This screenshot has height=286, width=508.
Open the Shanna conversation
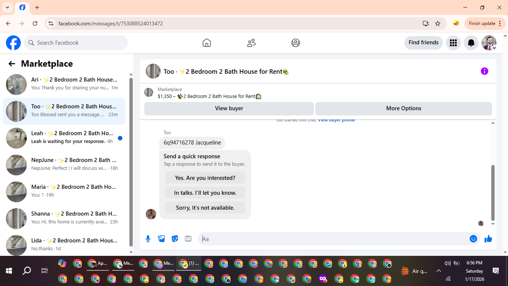click(x=64, y=219)
